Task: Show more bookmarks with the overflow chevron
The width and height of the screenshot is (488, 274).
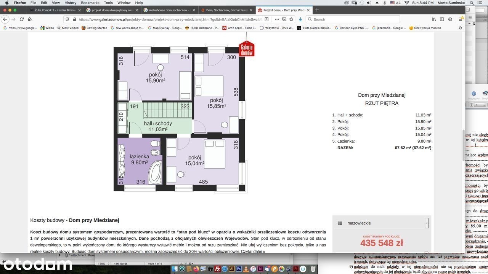Action: pos(460,28)
